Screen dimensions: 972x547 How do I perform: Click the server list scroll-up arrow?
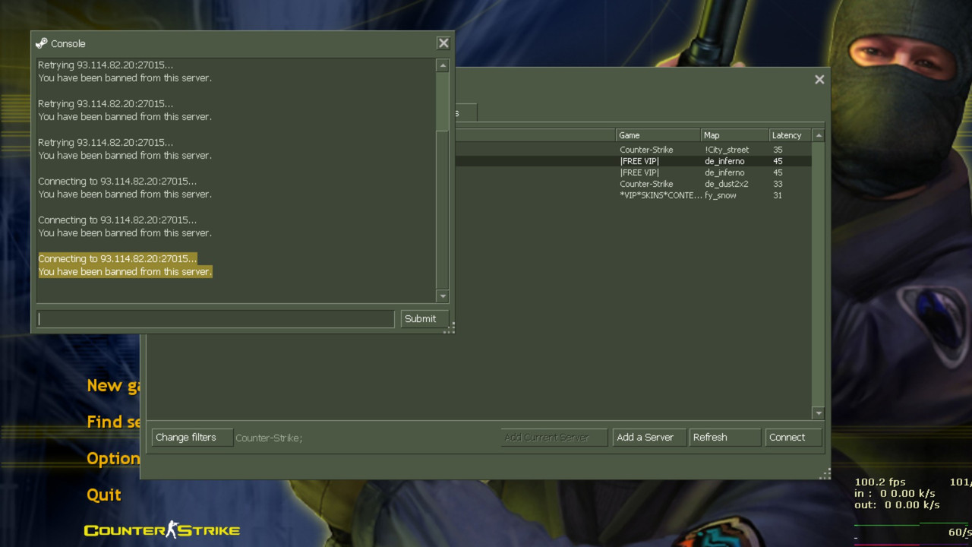[818, 135]
